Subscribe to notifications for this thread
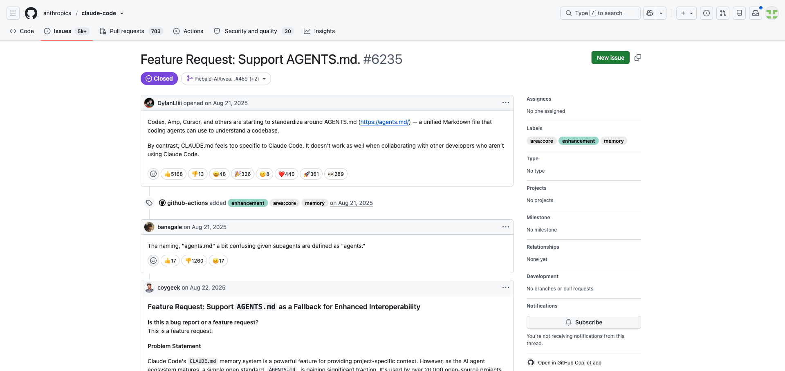Image resolution: width=785 pixels, height=371 pixels. tap(584, 322)
